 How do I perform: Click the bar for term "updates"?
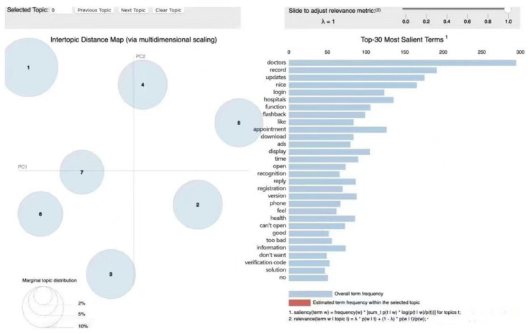tap(357, 78)
